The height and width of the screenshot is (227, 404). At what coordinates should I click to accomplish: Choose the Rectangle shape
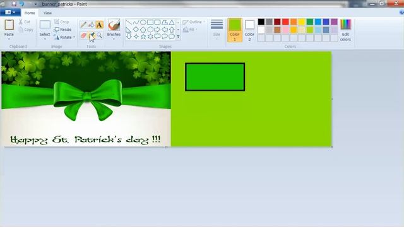click(x=150, y=23)
